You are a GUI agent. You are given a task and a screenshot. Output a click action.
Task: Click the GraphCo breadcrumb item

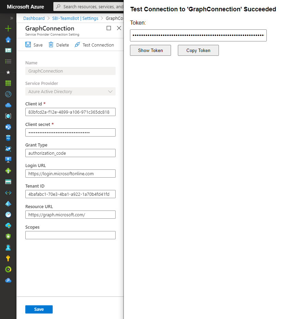tap(115, 18)
